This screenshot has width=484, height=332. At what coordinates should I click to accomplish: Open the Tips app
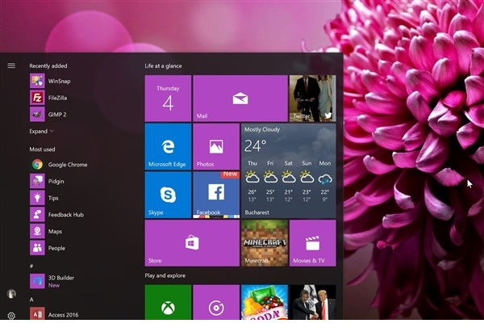[44, 198]
